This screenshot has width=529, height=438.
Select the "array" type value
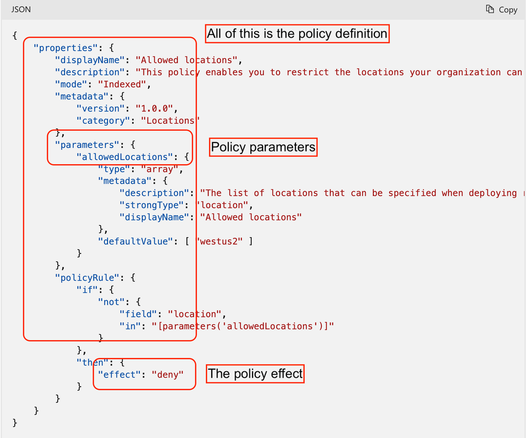[159, 169]
